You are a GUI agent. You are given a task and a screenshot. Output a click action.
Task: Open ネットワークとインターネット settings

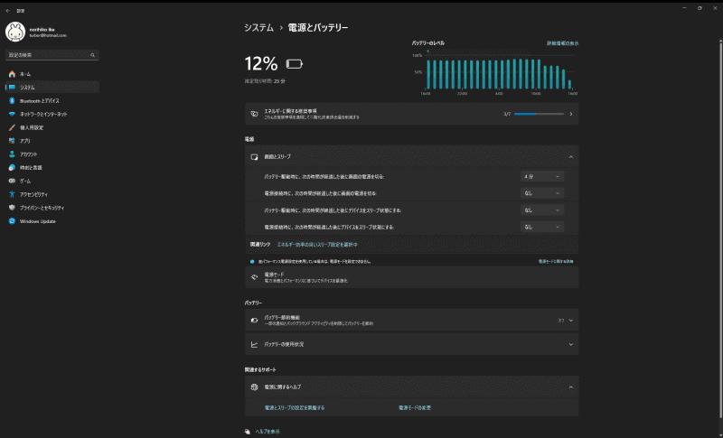pos(52,114)
